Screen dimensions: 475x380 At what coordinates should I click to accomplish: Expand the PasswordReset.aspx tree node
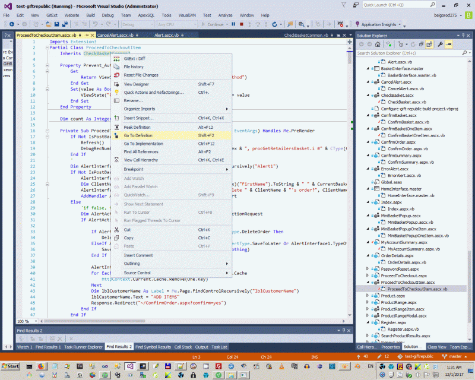368,269
